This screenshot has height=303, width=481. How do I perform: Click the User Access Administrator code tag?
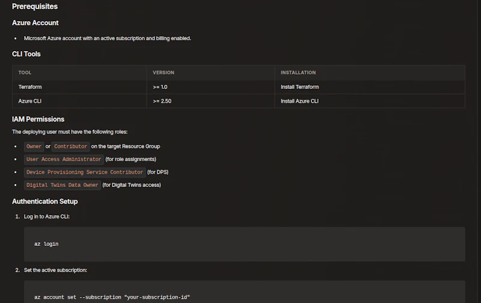click(x=64, y=159)
